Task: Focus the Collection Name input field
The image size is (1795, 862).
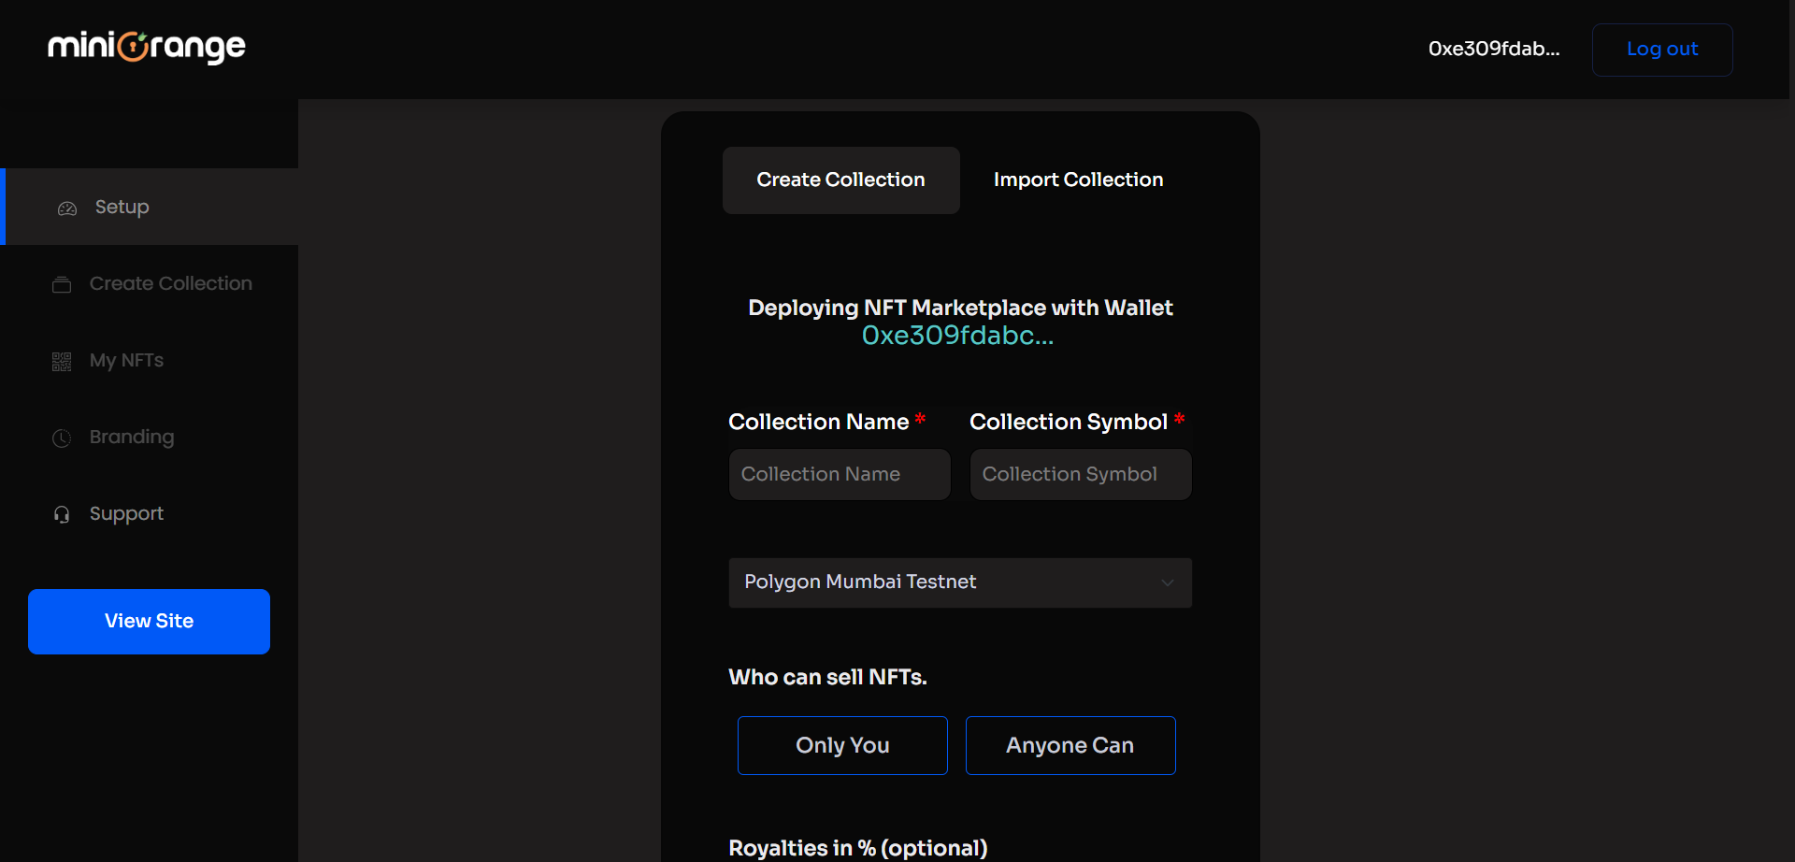Action: [840, 474]
